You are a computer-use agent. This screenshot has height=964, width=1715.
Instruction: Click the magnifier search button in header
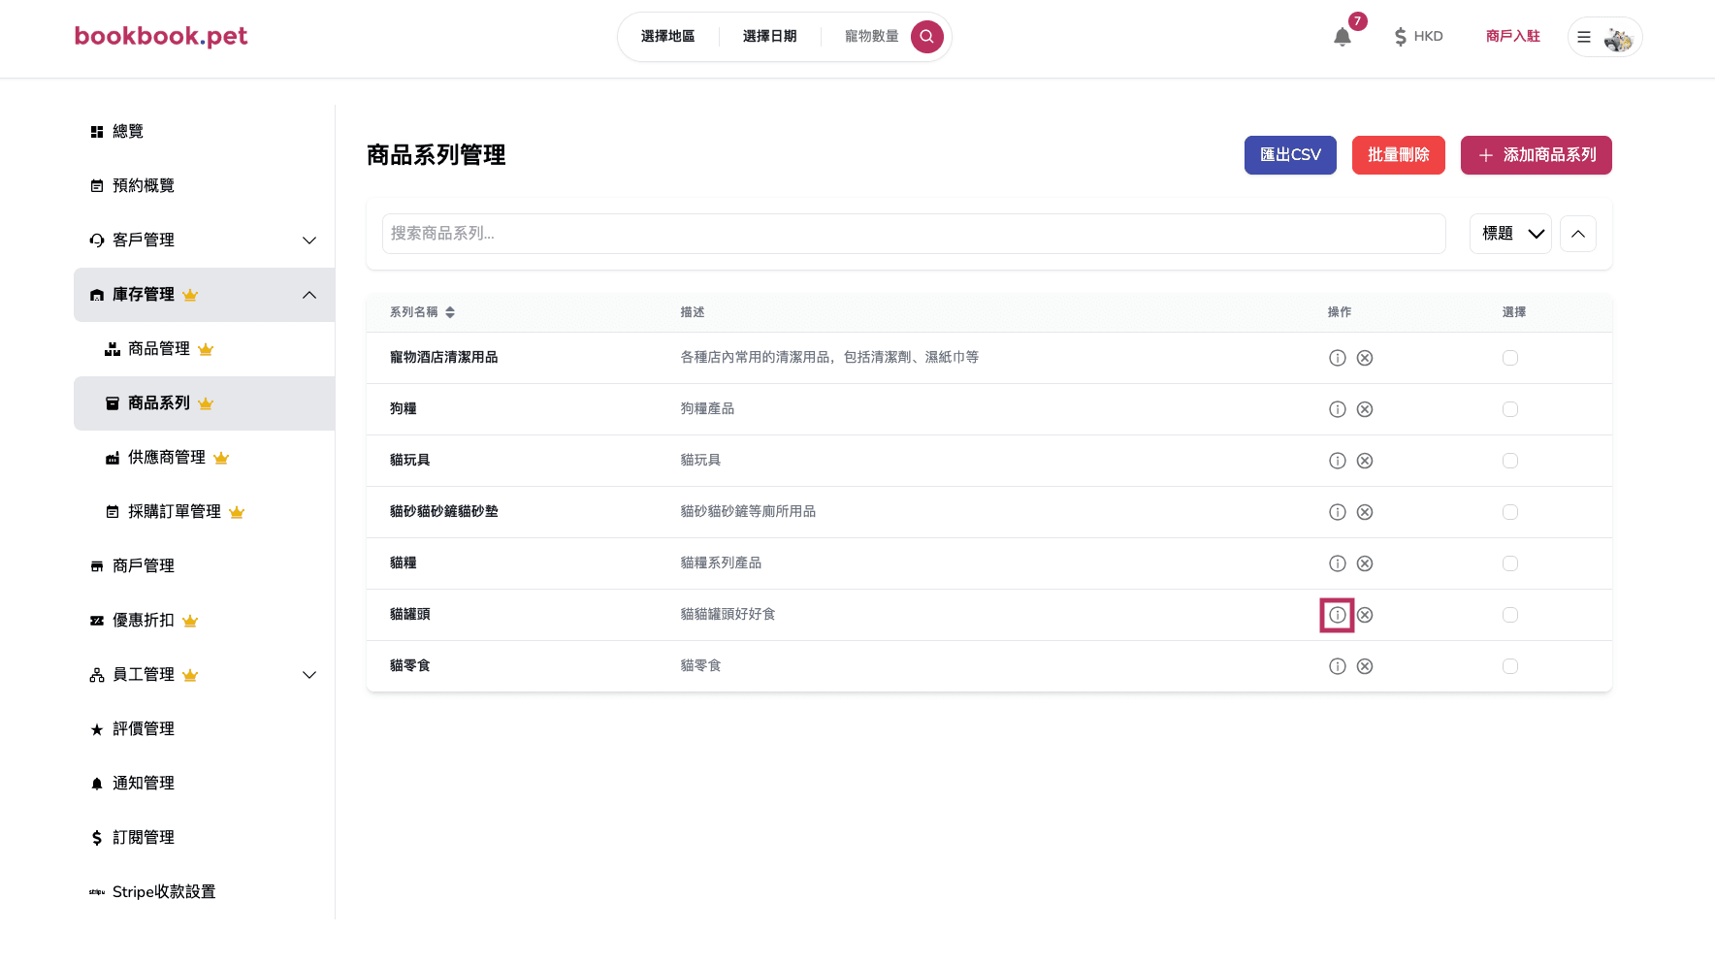pos(926,37)
